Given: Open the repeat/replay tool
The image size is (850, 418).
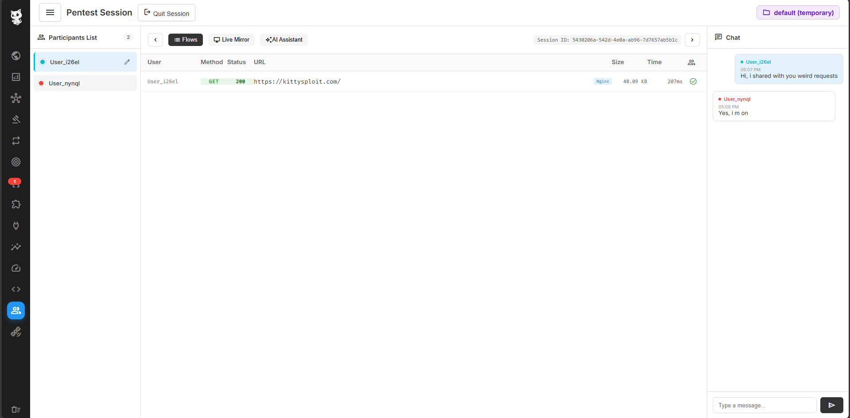Looking at the screenshot, I should pyautogui.click(x=16, y=141).
